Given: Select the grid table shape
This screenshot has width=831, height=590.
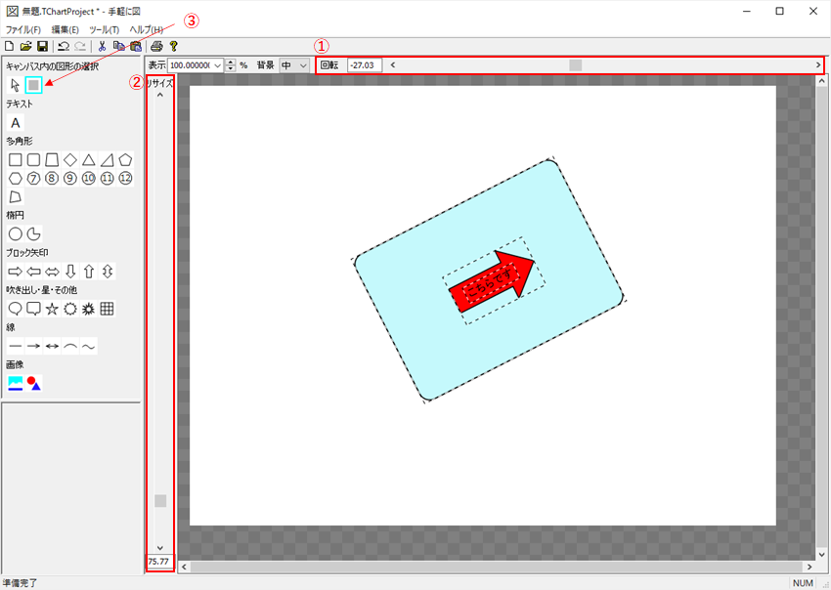Looking at the screenshot, I should coord(108,309).
